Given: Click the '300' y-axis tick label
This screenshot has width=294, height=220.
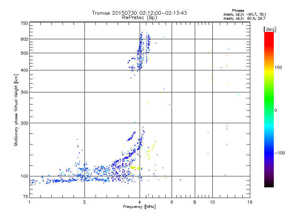Looking at the screenshot, I should click(24, 92).
